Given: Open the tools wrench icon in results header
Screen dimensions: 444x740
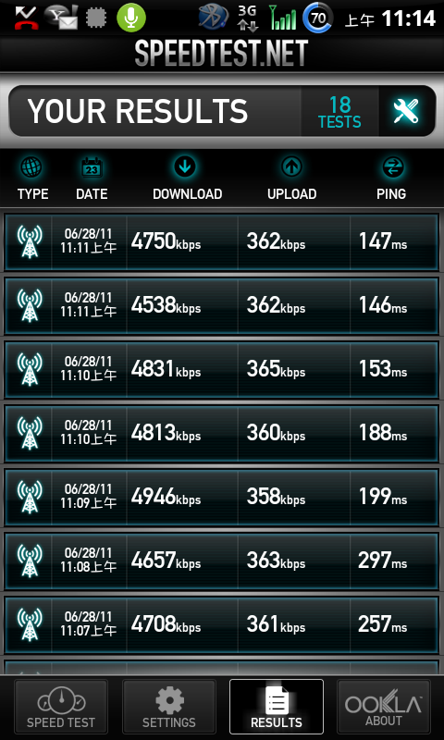Looking at the screenshot, I should tap(406, 111).
